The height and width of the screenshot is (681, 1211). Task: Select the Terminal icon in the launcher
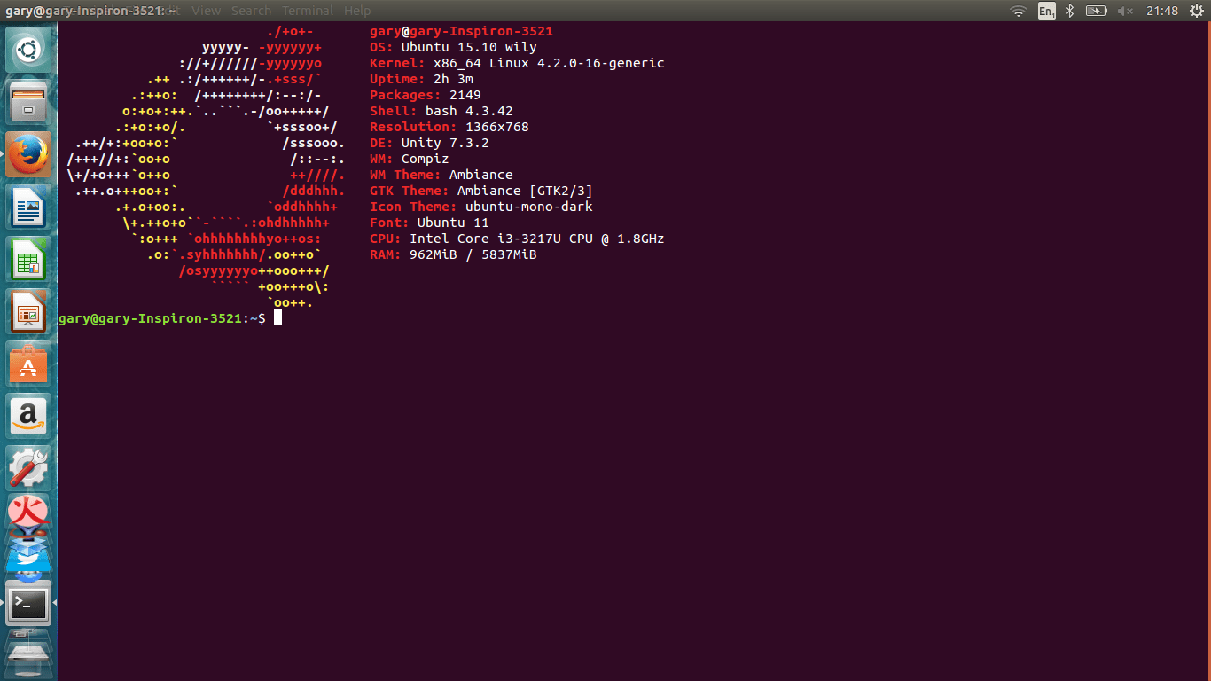[28, 603]
